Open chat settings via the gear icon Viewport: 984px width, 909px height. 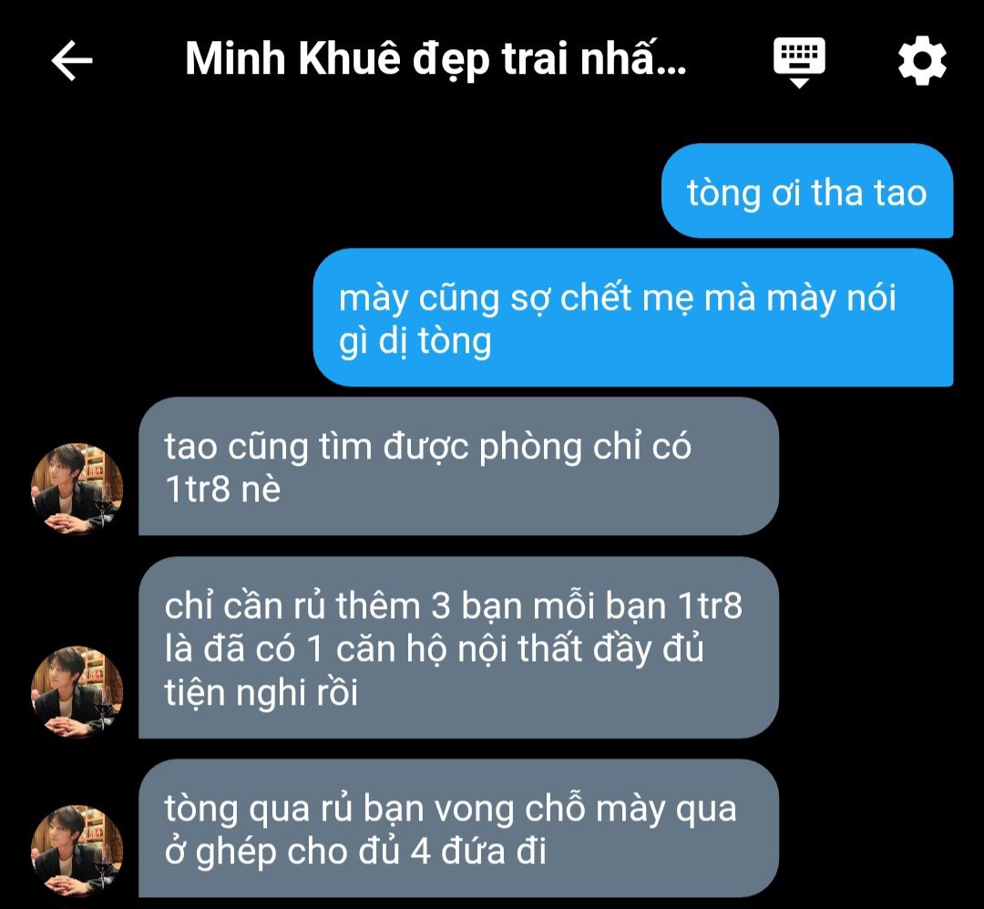922,60
